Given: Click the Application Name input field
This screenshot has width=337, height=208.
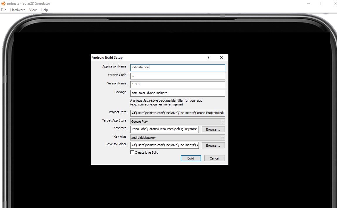Looking at the screenshot, I should (x=177, y=67).
